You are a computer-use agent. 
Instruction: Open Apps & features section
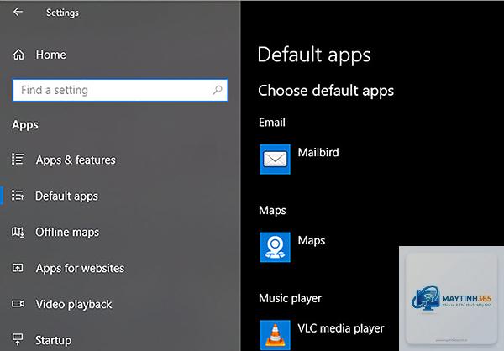[76, 160]
